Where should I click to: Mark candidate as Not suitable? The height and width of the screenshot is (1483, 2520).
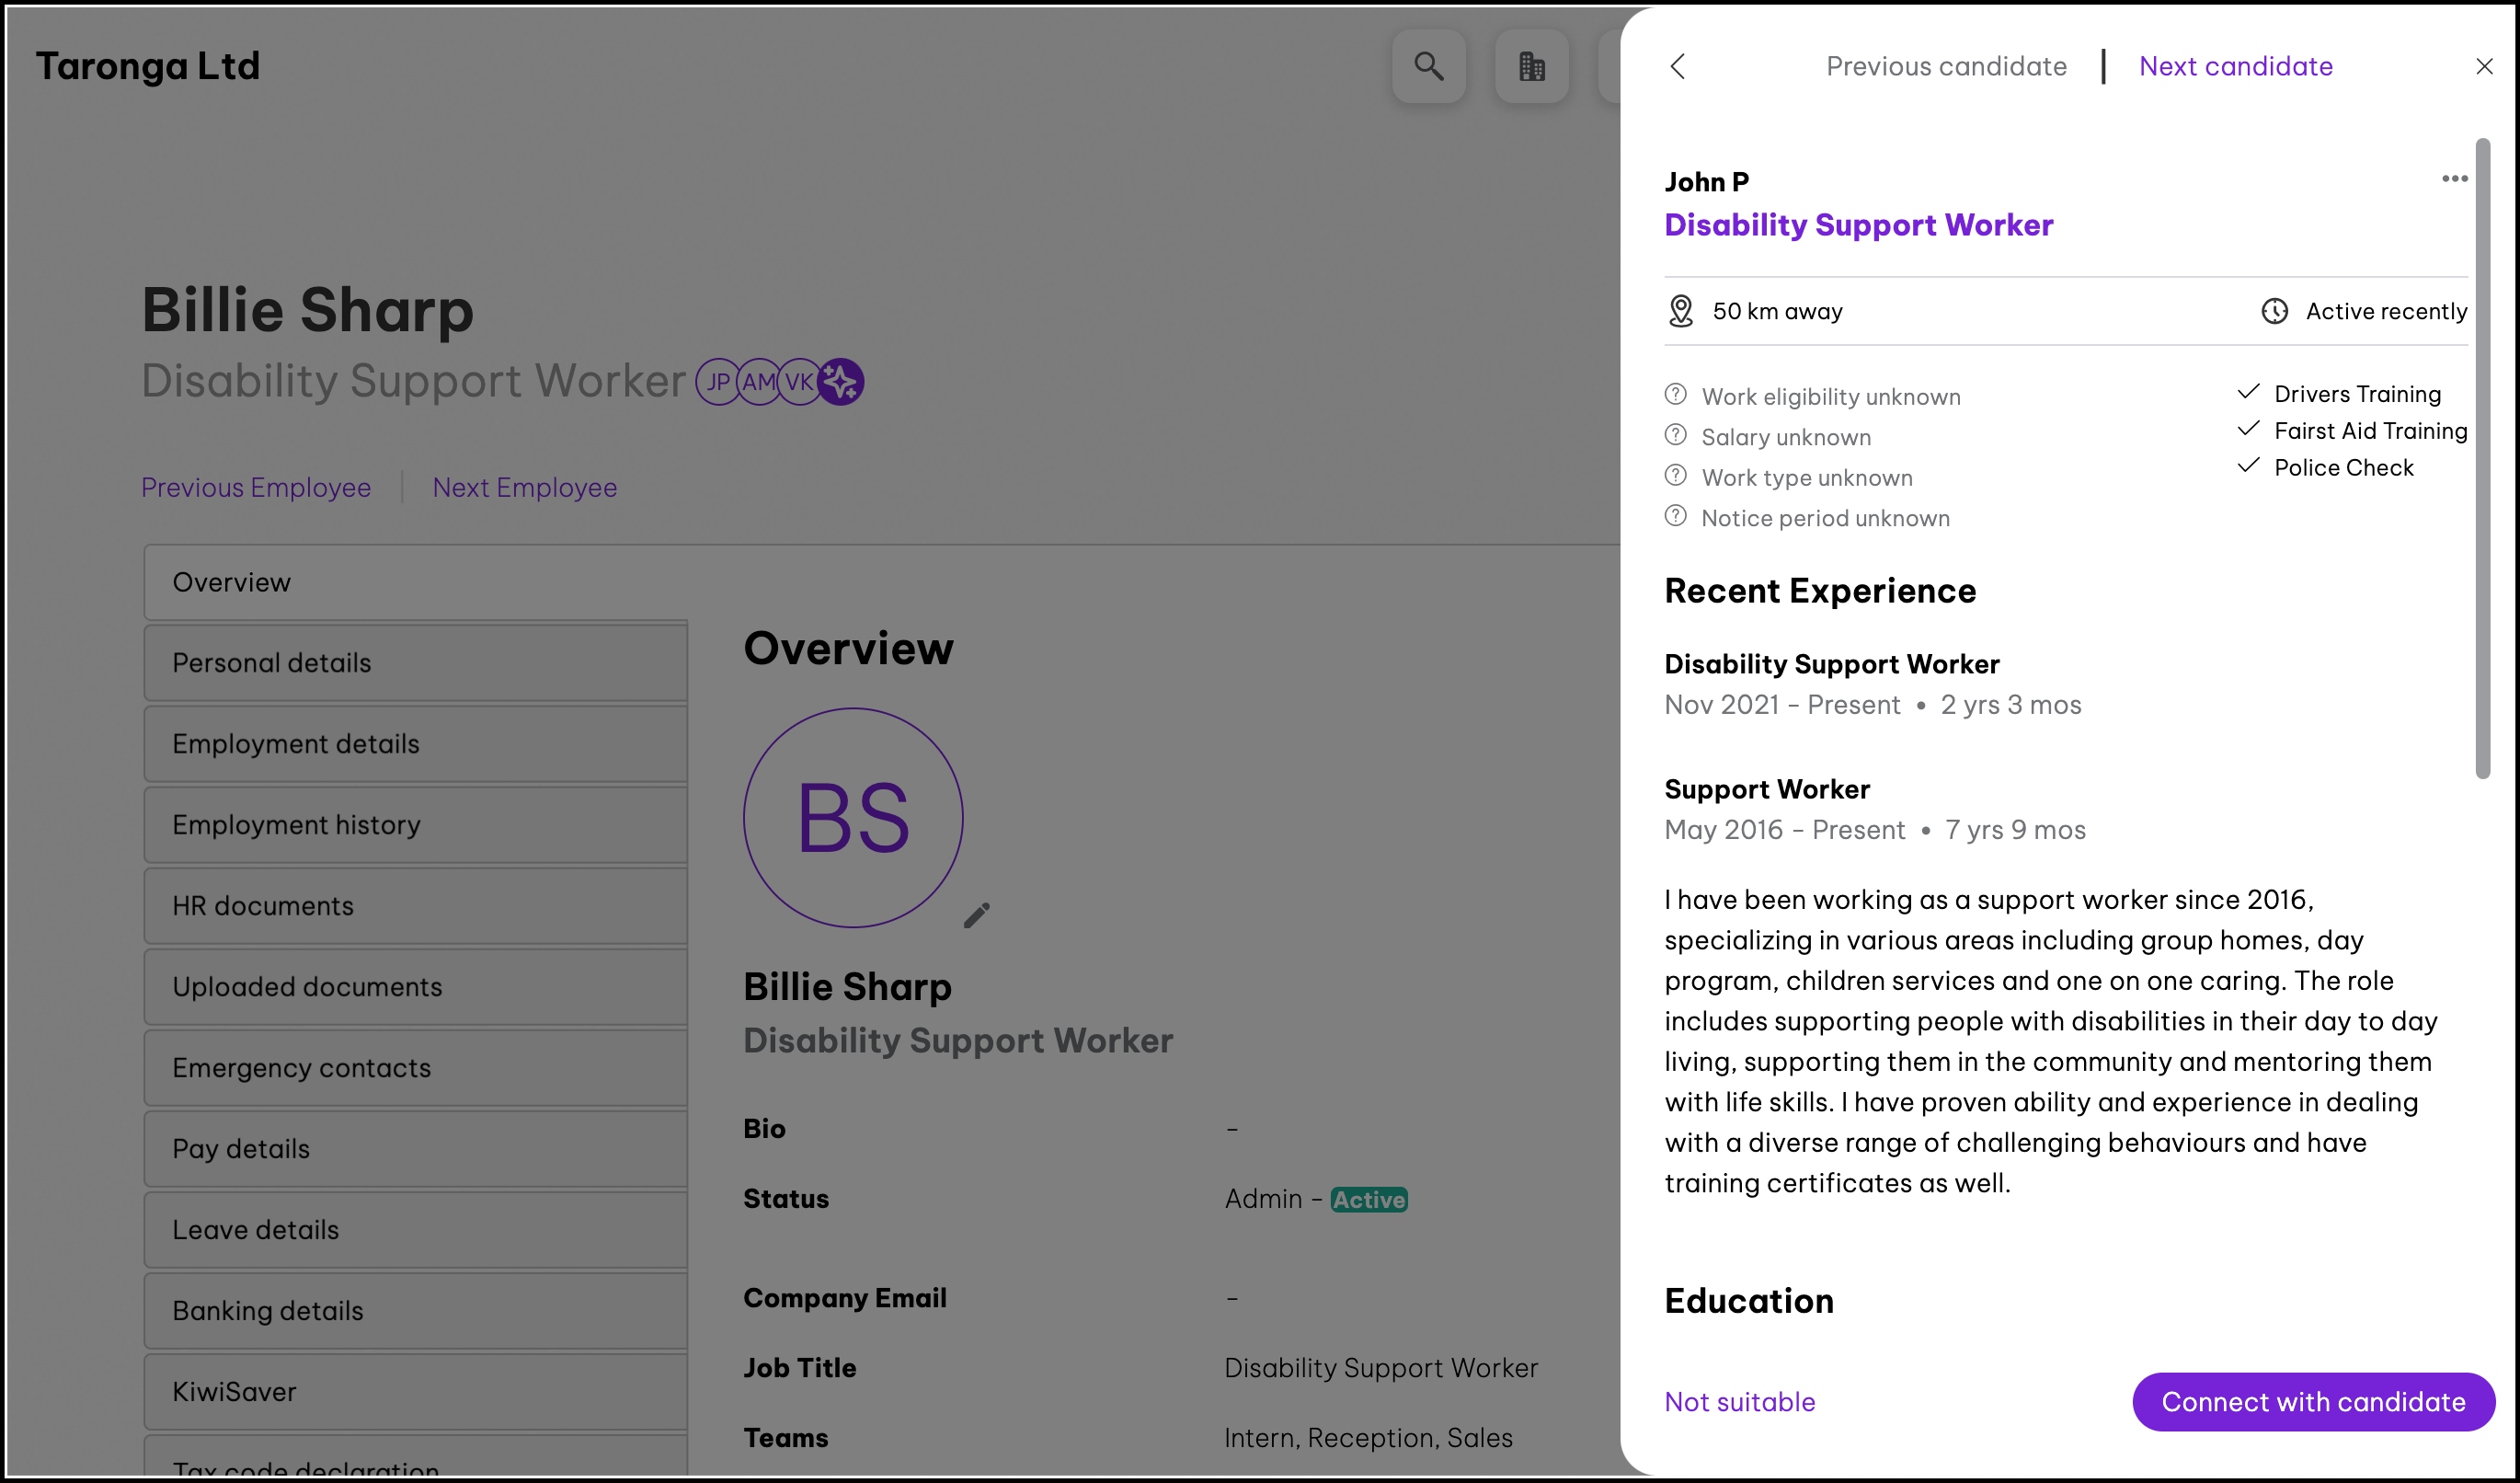1739,1401
